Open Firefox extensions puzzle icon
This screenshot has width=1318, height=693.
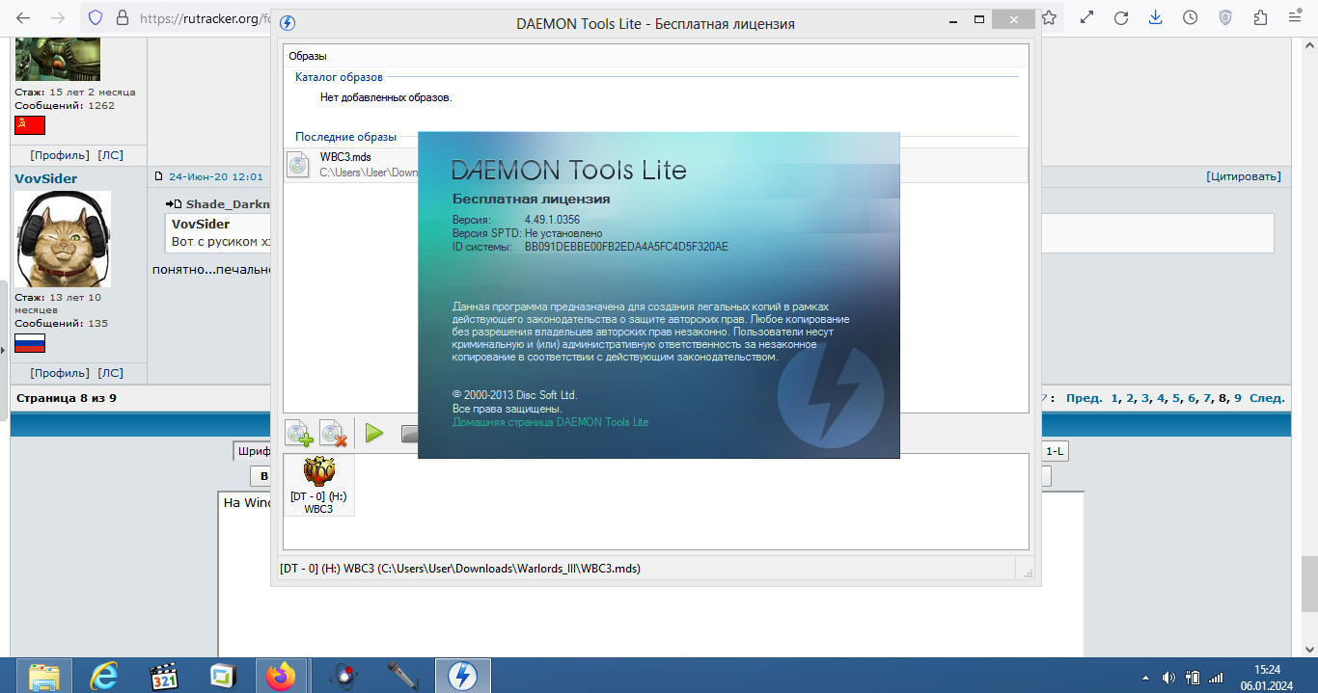pyautogui.click(x=1260, y=17)
